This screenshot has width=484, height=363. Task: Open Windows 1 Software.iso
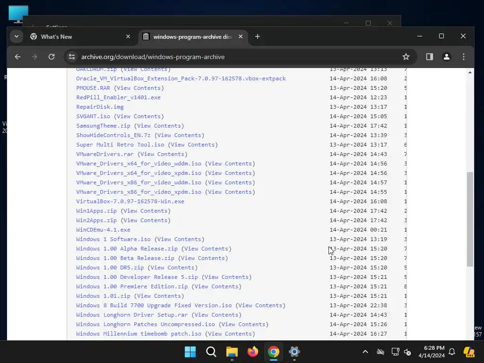click(113, 239)
